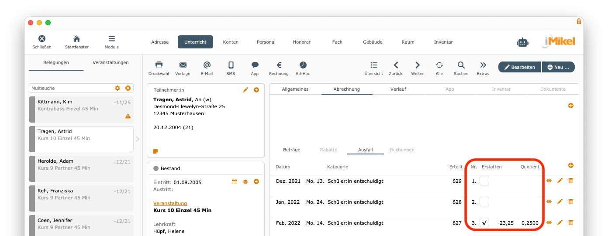The height and width of the screenshot is (236, 608).
Task: Click into the Multisuche search field
Action: [70, 88]
